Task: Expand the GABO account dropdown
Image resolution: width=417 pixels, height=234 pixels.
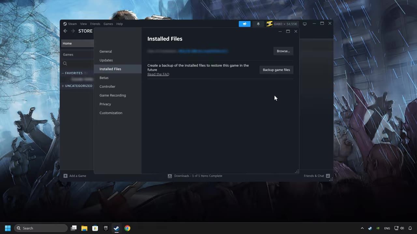Action: pos(280,24)
